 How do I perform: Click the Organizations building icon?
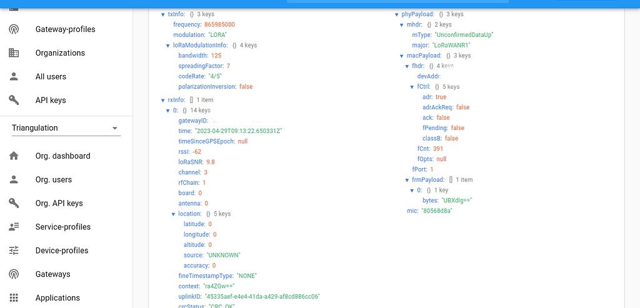coord(14,53)
